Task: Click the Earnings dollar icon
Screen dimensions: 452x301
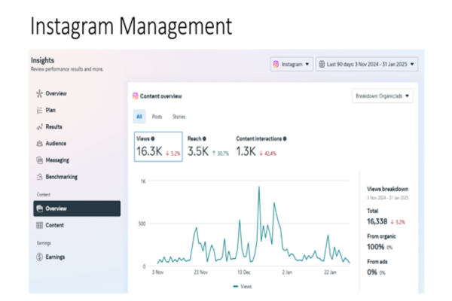Action: pos(39,257)
